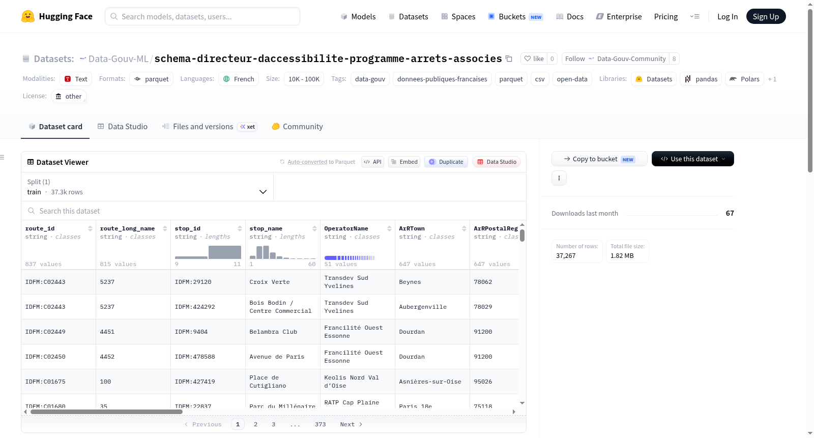
Task: Sort the ArRTown column
Action: coord(464,228)
